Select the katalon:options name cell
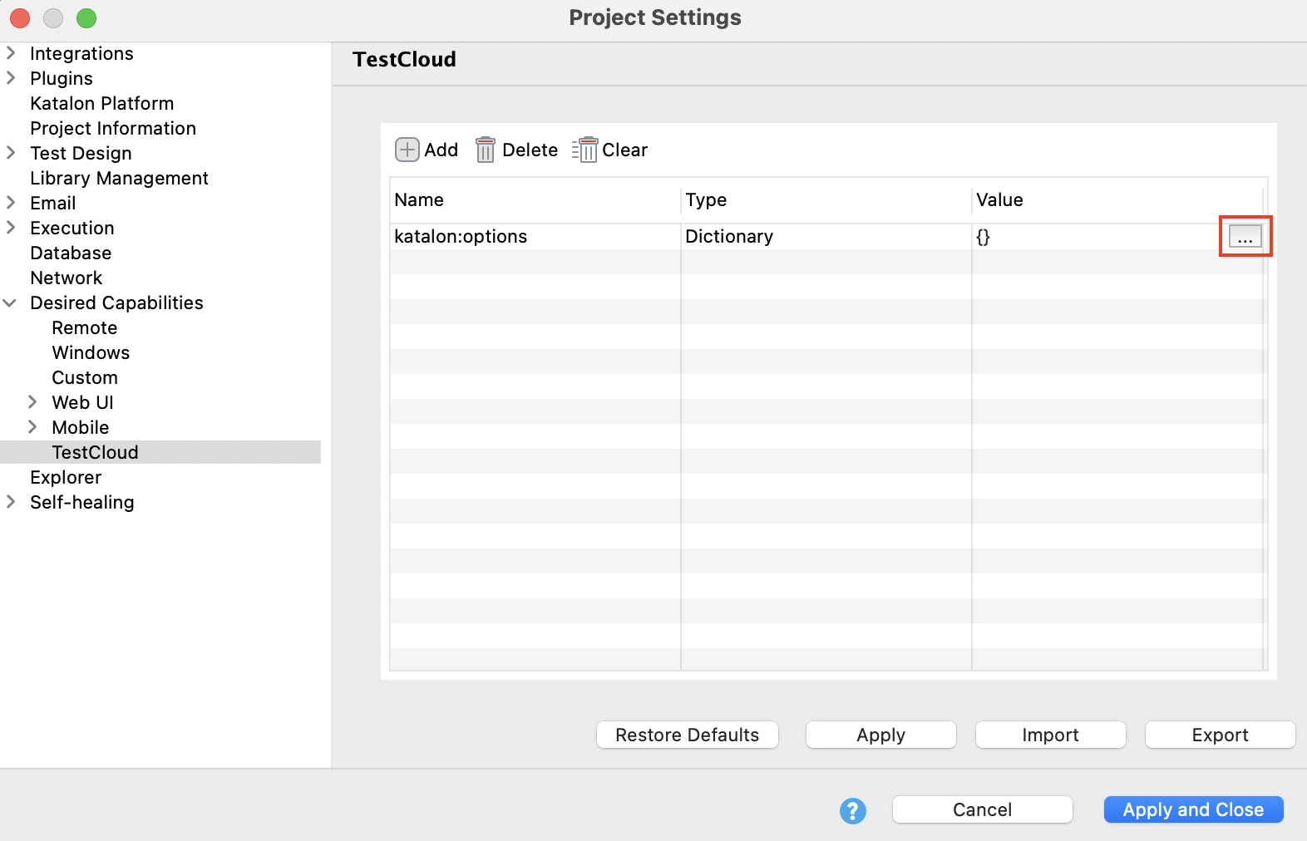Image resolution: width=1307 pixels, height=841 pixels. coord(461,237)
